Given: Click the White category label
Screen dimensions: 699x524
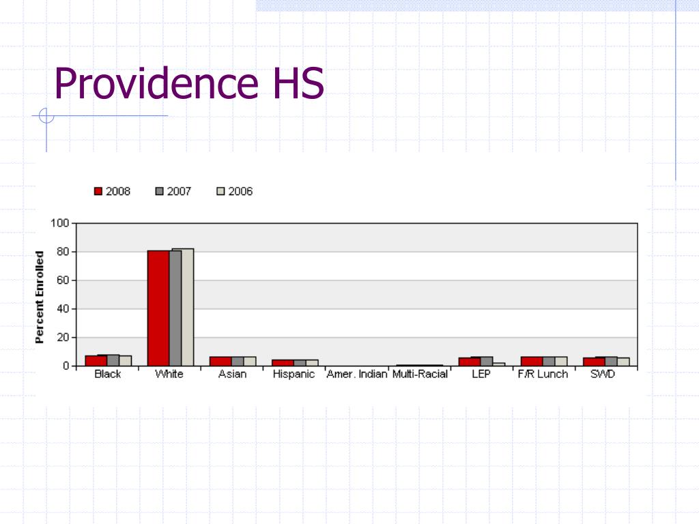Looking at the screenshot, I should [169, 374].
